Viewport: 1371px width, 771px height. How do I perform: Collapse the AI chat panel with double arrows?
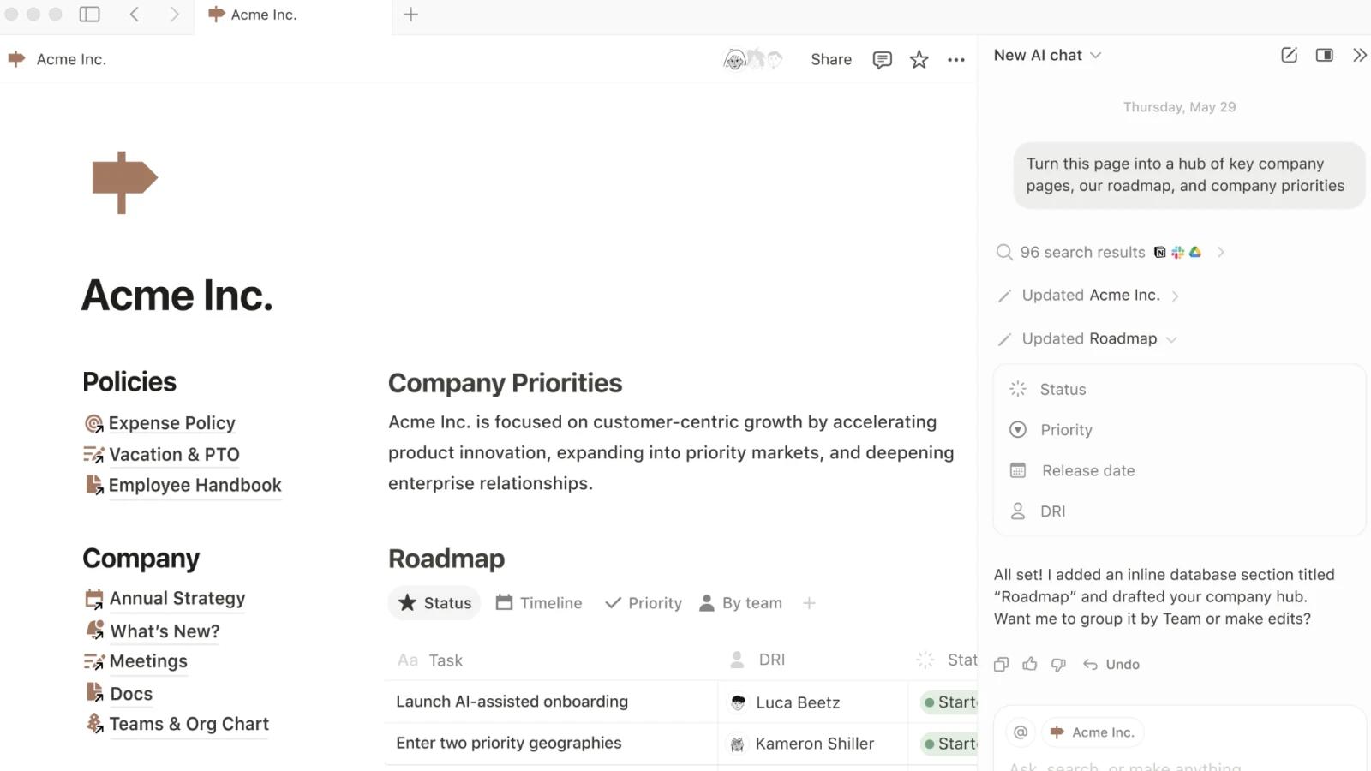pos(1359,55)
